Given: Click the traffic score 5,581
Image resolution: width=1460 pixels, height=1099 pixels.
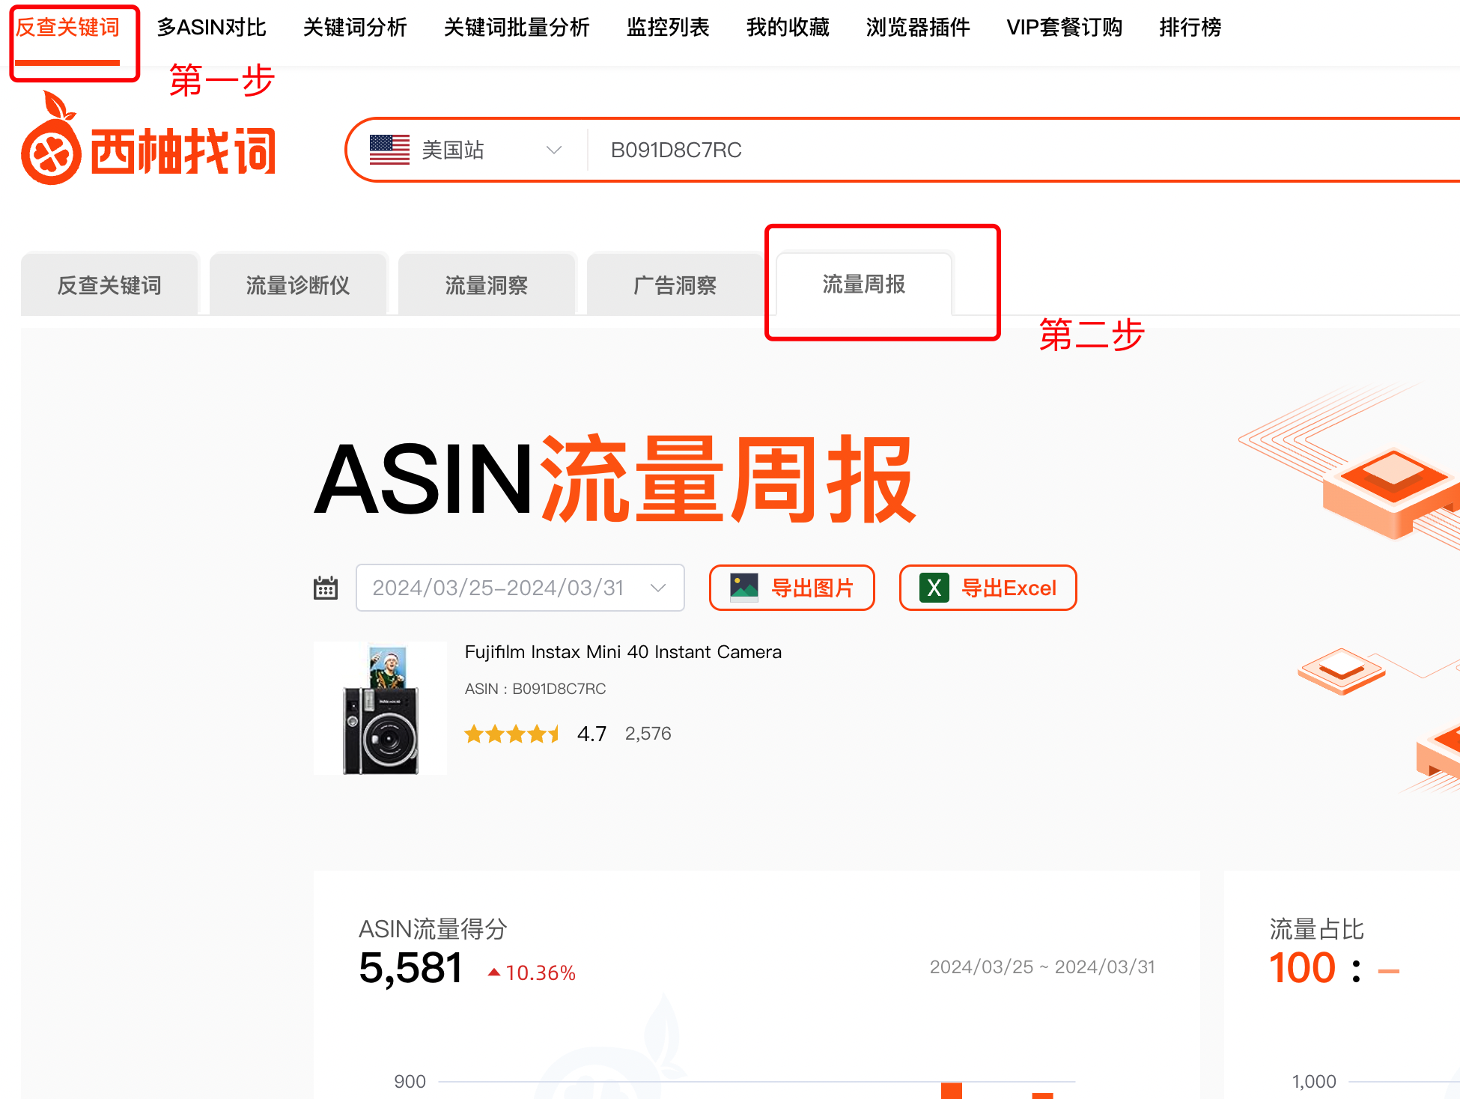Looking at the screenshot, I should pyautogui.click(x=410, y=968).
